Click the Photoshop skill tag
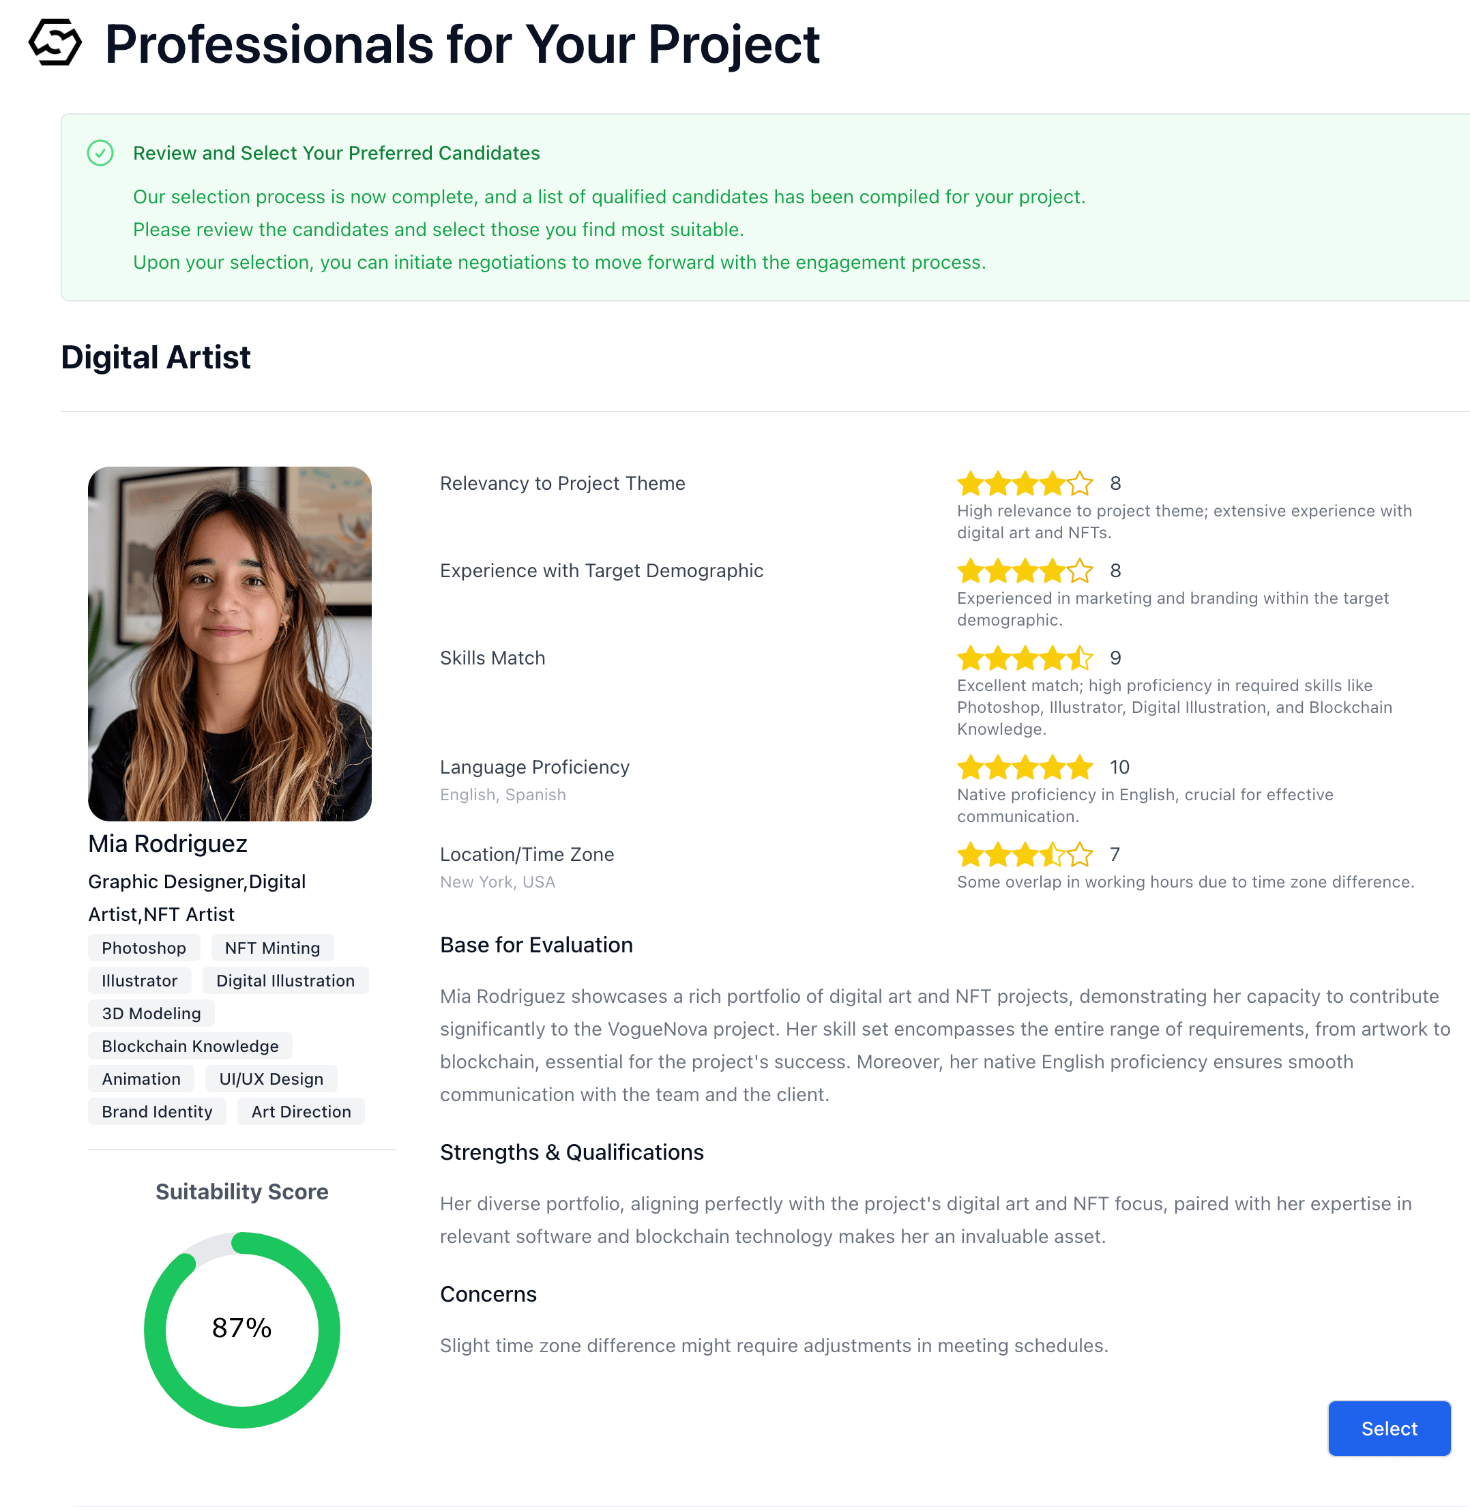Screen dimensions: 1470x1507 [144, 948]
